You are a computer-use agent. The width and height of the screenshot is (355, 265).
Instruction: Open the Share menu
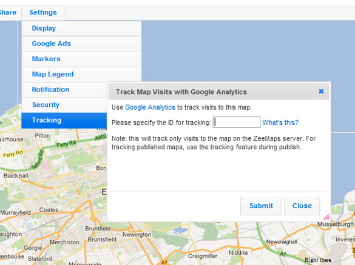click(x=8, y=12)
